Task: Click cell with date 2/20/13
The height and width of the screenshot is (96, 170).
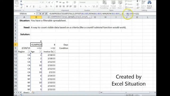Action: click(24, 48)
